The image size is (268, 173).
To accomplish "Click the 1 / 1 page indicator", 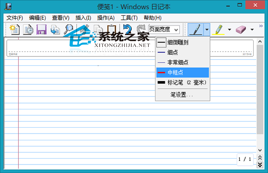I will point(245,159).
